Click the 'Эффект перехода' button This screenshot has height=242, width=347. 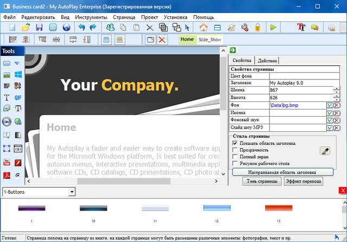[x=303, y=181]
